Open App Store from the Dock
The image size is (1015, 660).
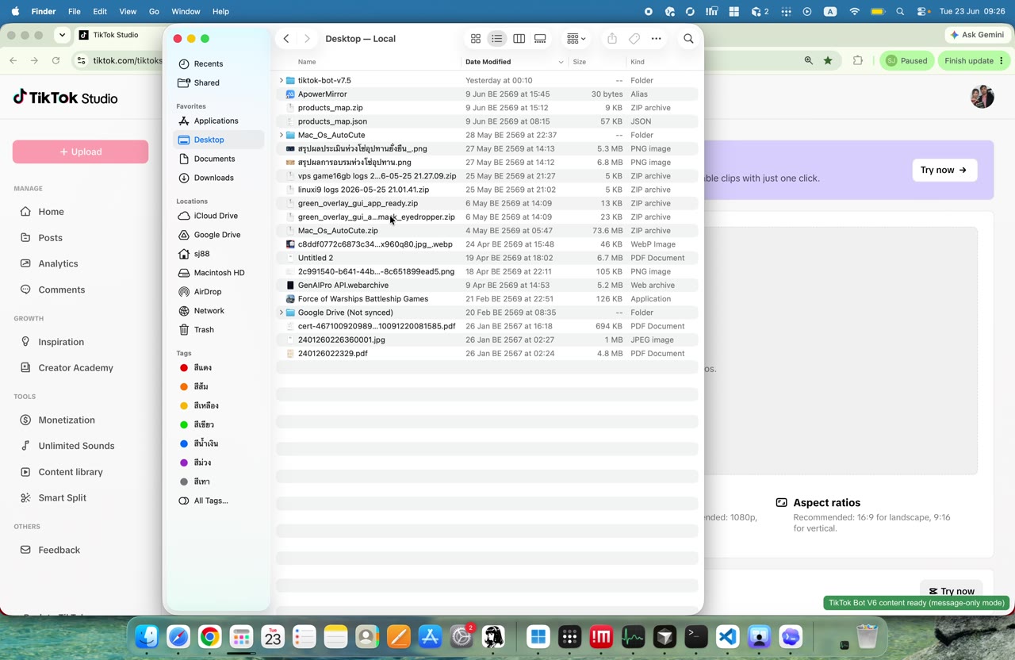[x=430, y=636]
